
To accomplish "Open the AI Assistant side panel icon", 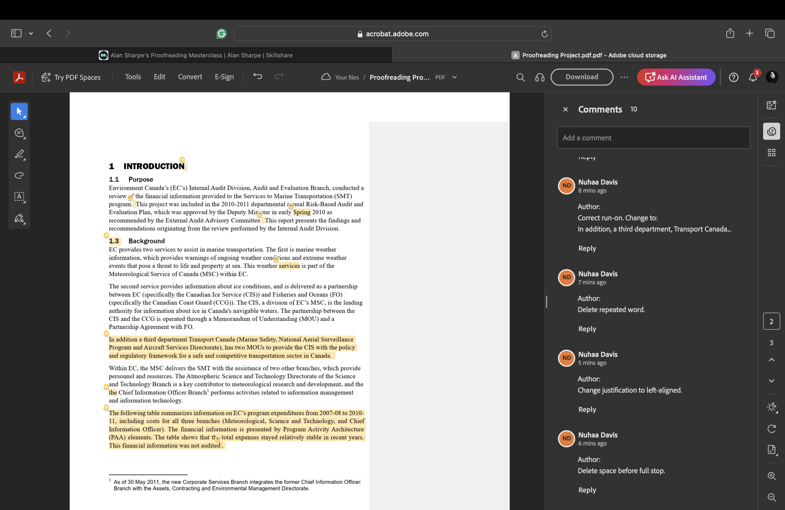I will pyautogui.click(x=772, y=105).
